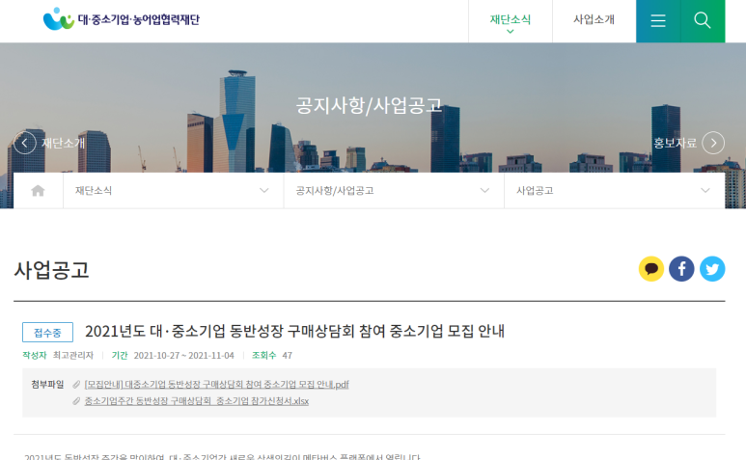The image size is (746, 460).
Task: Click the right arrow circle beside 홍보자료
Action: 713,143
